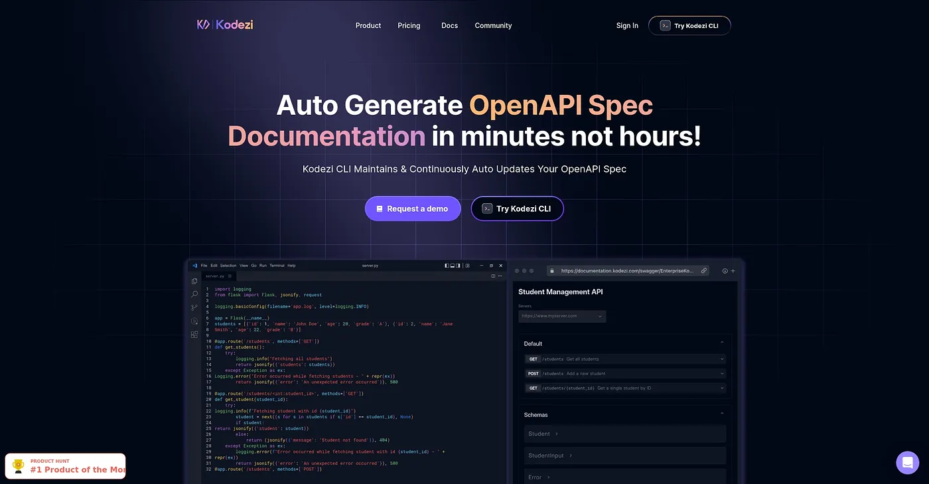This screenshot has height=484, width=929.
Task: Open the Source Control icon in the editor sidebar
Action: (194, 307)
